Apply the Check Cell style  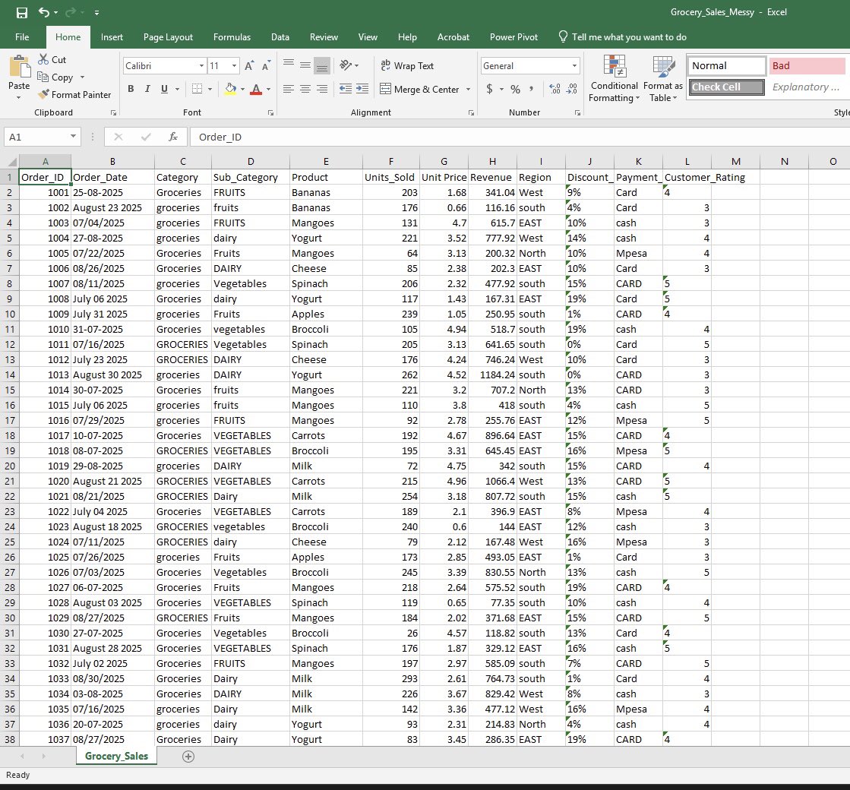pos(727,87)
